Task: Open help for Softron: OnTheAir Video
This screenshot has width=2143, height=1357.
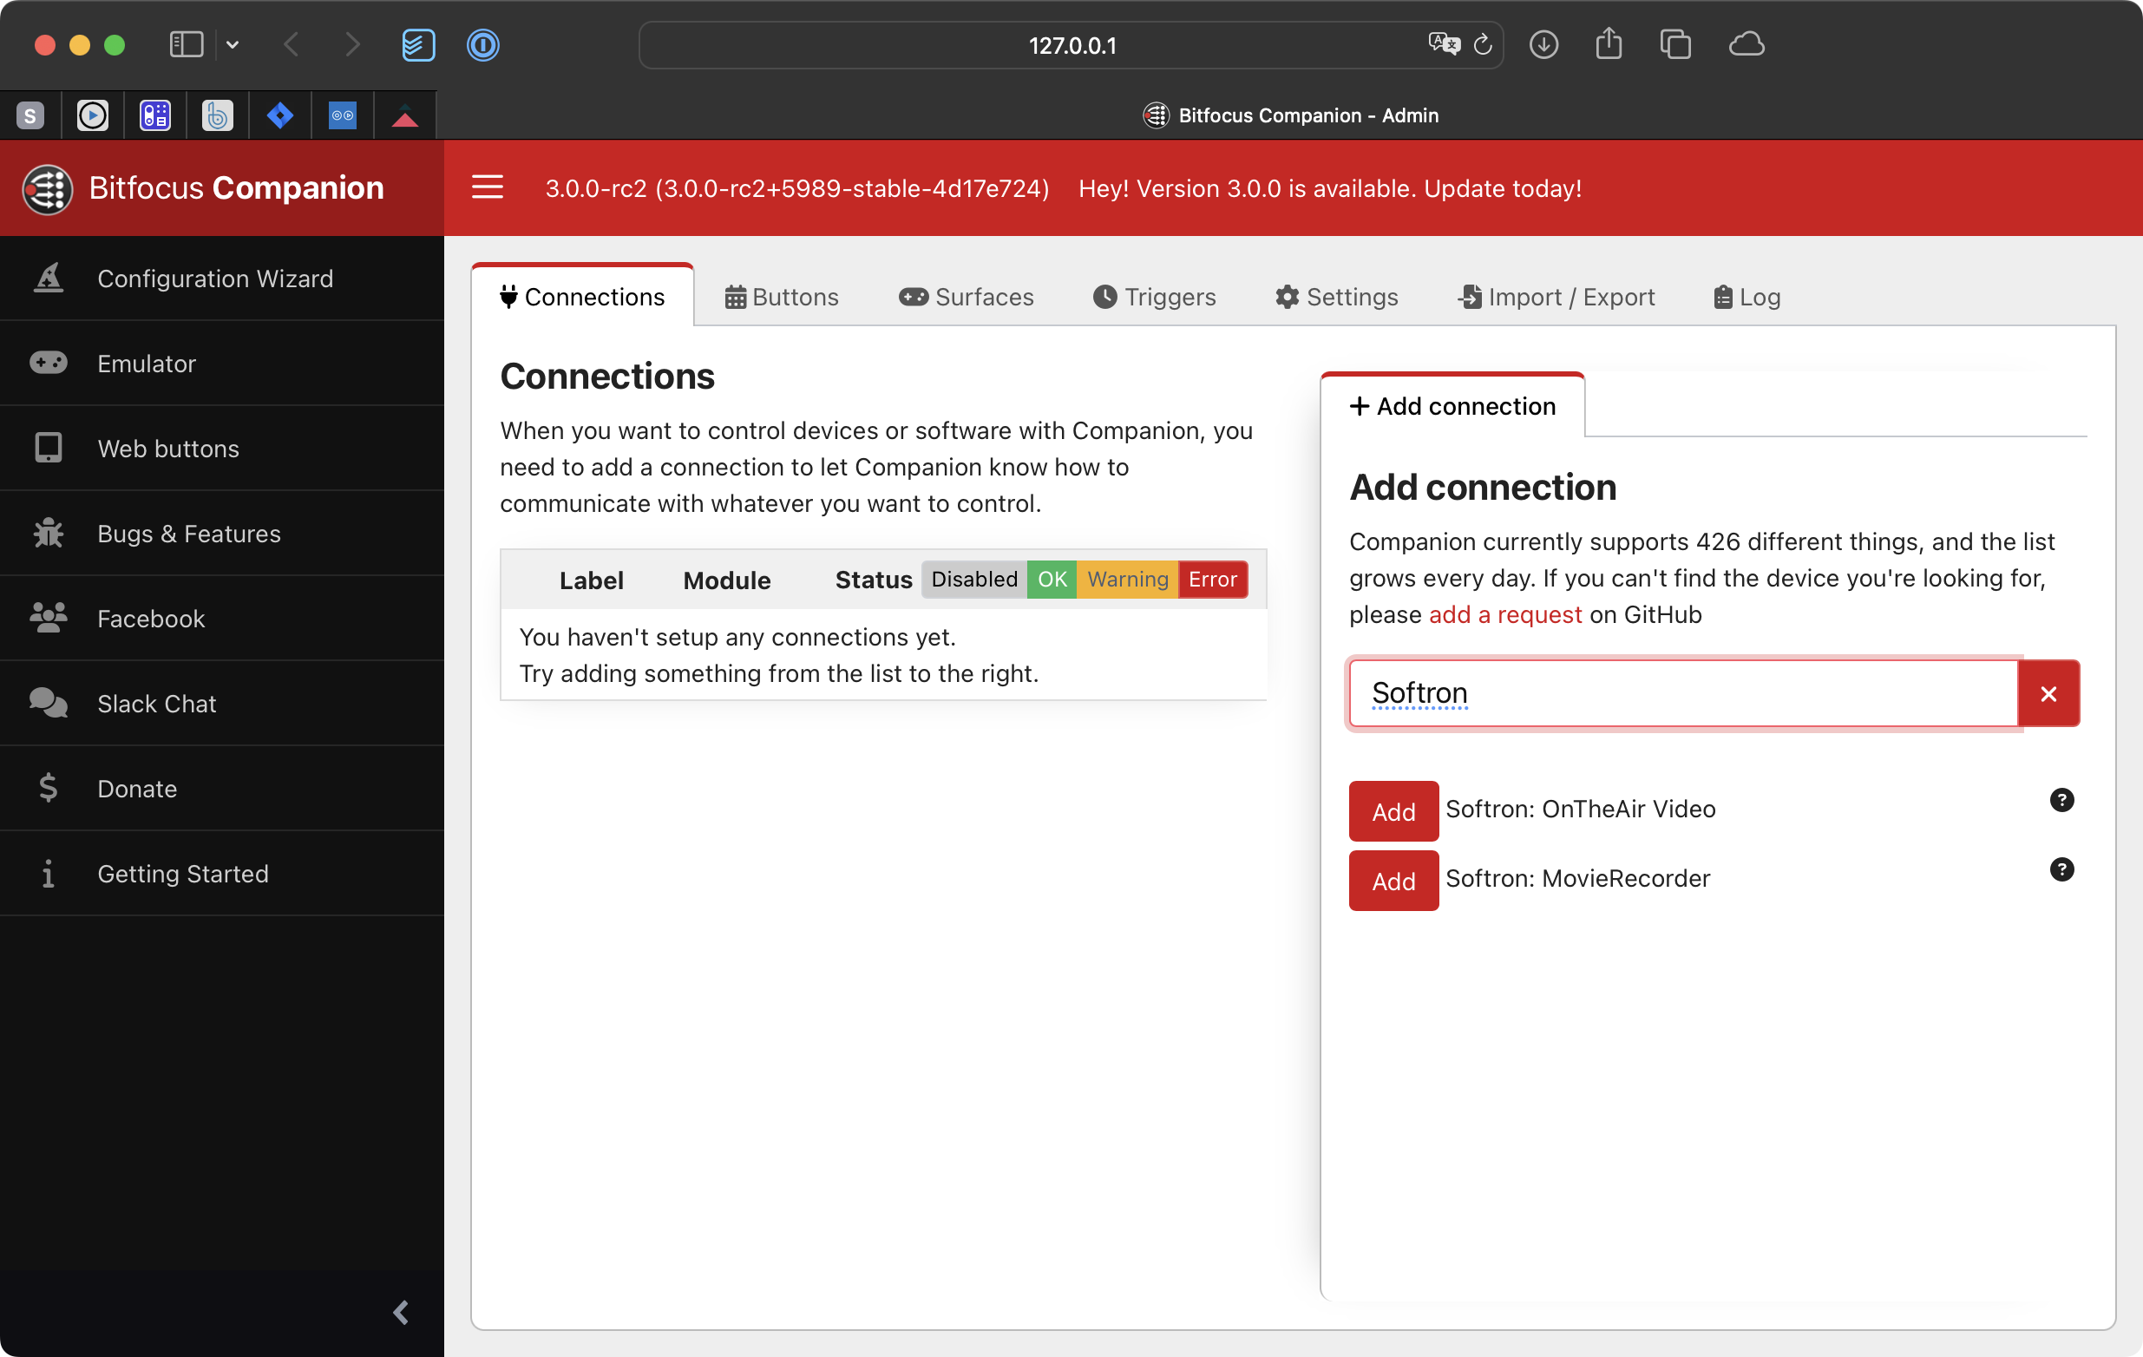Action: click(x=2061, y=799)
